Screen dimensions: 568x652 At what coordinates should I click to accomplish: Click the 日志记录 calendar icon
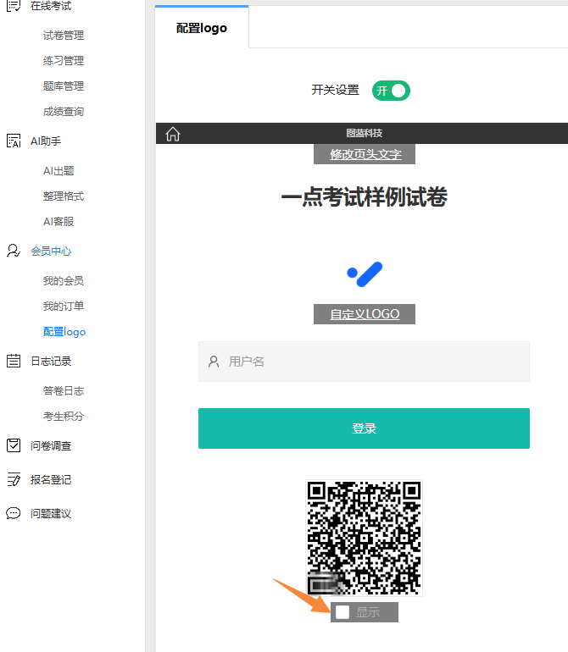tap(14, 361)
